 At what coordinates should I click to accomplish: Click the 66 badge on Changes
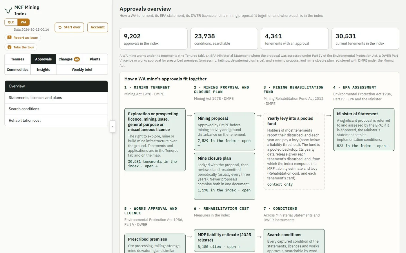[x=77, y=59]
